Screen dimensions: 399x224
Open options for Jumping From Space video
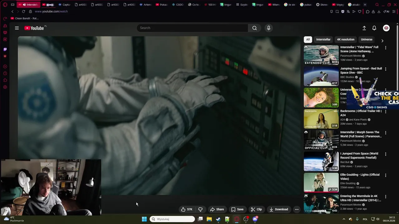tap(386, 69)
